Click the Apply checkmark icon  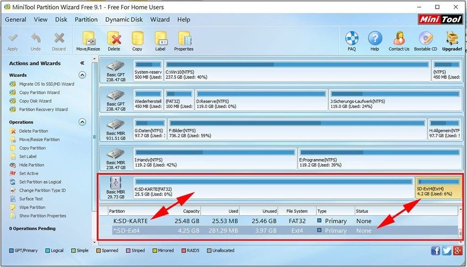[x=13, y=38]
